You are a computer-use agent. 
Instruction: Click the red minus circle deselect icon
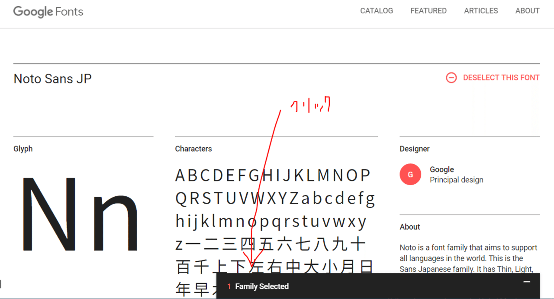tap(451, 78)
